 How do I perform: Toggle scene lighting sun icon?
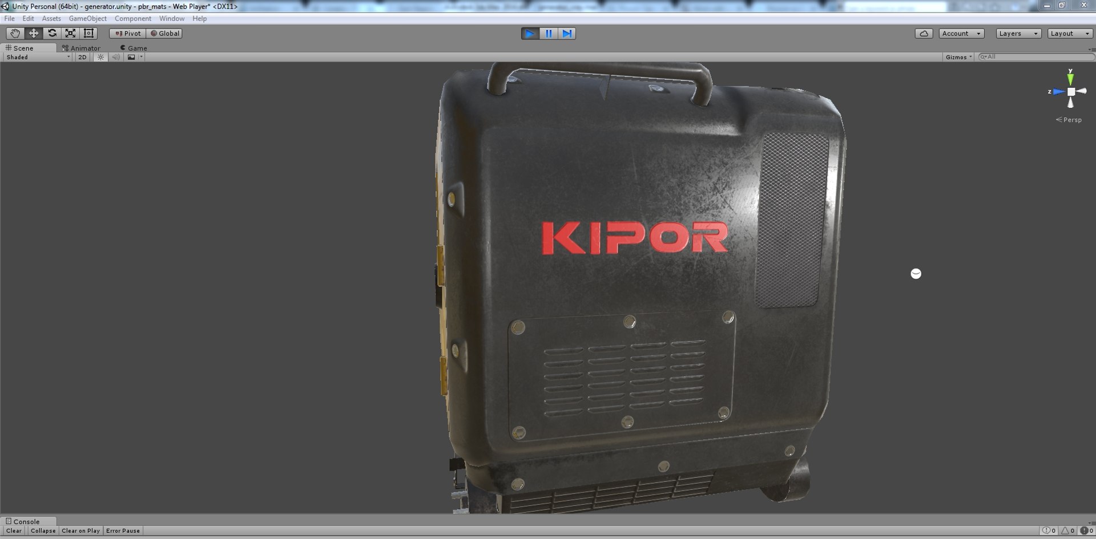[x=100, y=57]
